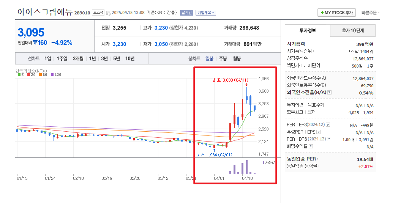Viewport: 420px width, 203px height.
Task: Open the 기업개요 dropdown
Action: [206, 13]
